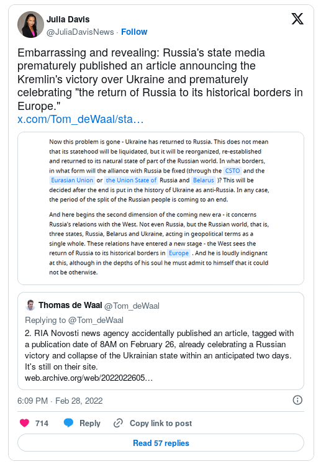The image size is (321, 464).
Task: Open the web.archive.org link in quoted tweet
Action: [x=89, y=378]
